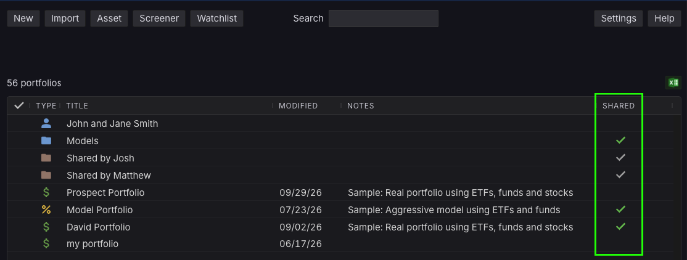Sort by the TYPE column header
The image size is (687, 260).
[46, 105]
